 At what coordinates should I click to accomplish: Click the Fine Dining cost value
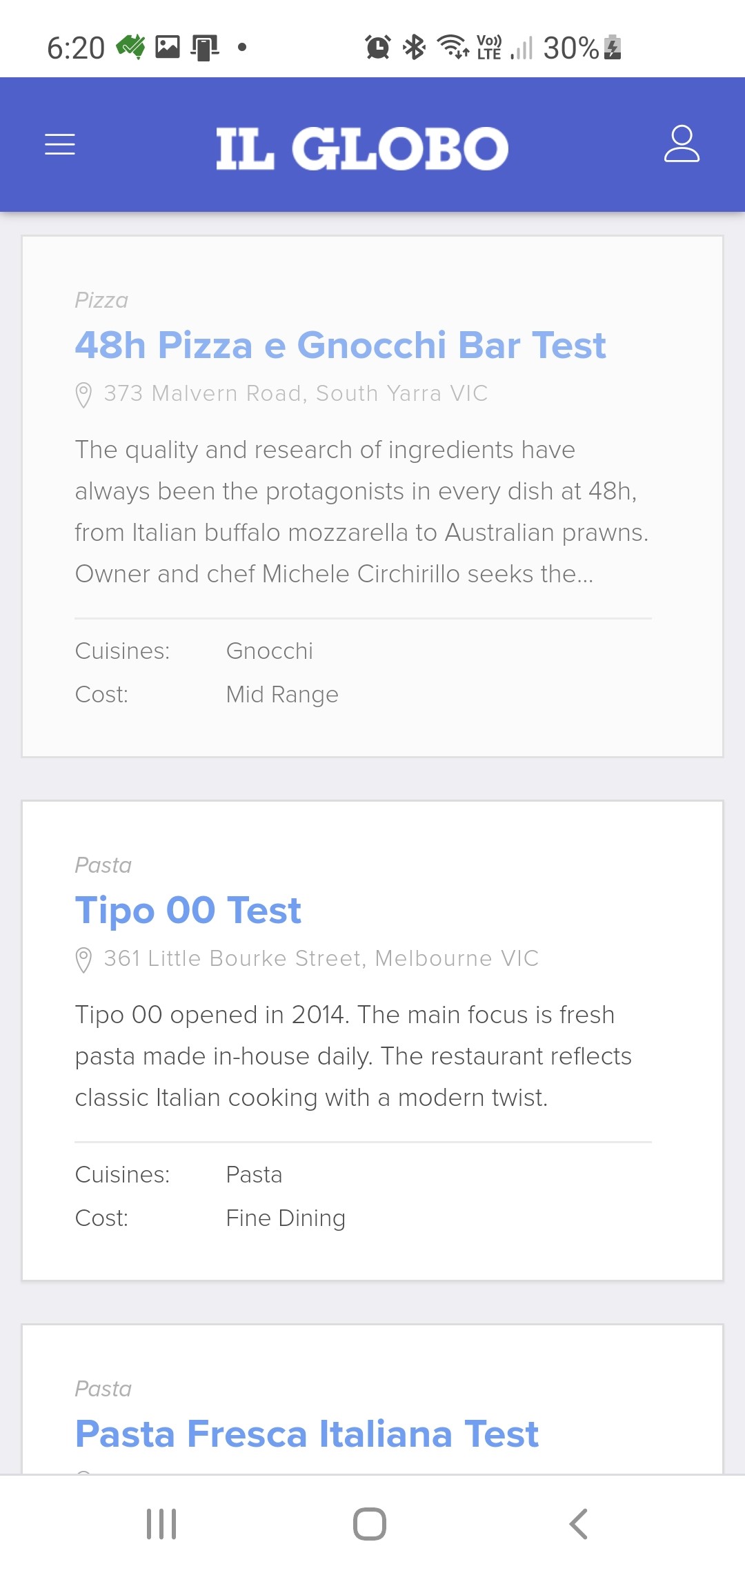pos(285,1218)
